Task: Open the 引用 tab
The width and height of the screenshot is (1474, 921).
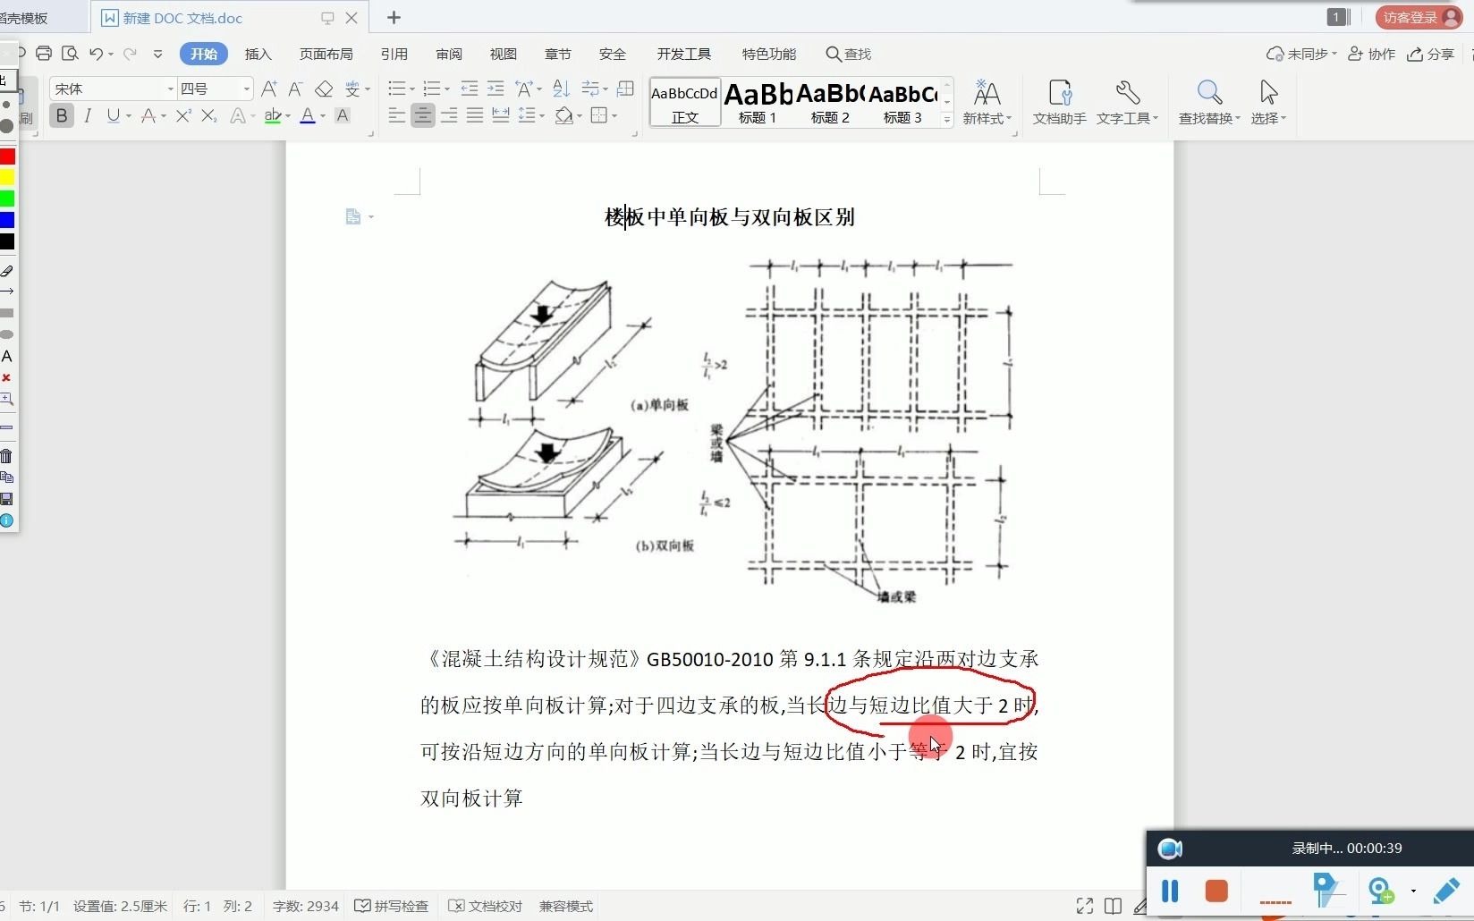Action: (x=394, y=54)
